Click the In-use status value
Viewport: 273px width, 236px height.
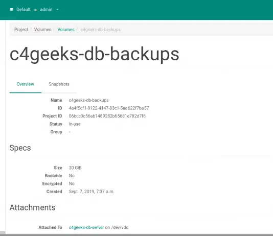point(75,124)
